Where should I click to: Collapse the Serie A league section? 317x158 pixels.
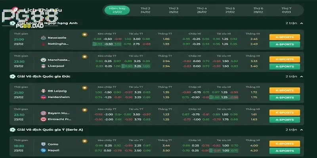302,130
